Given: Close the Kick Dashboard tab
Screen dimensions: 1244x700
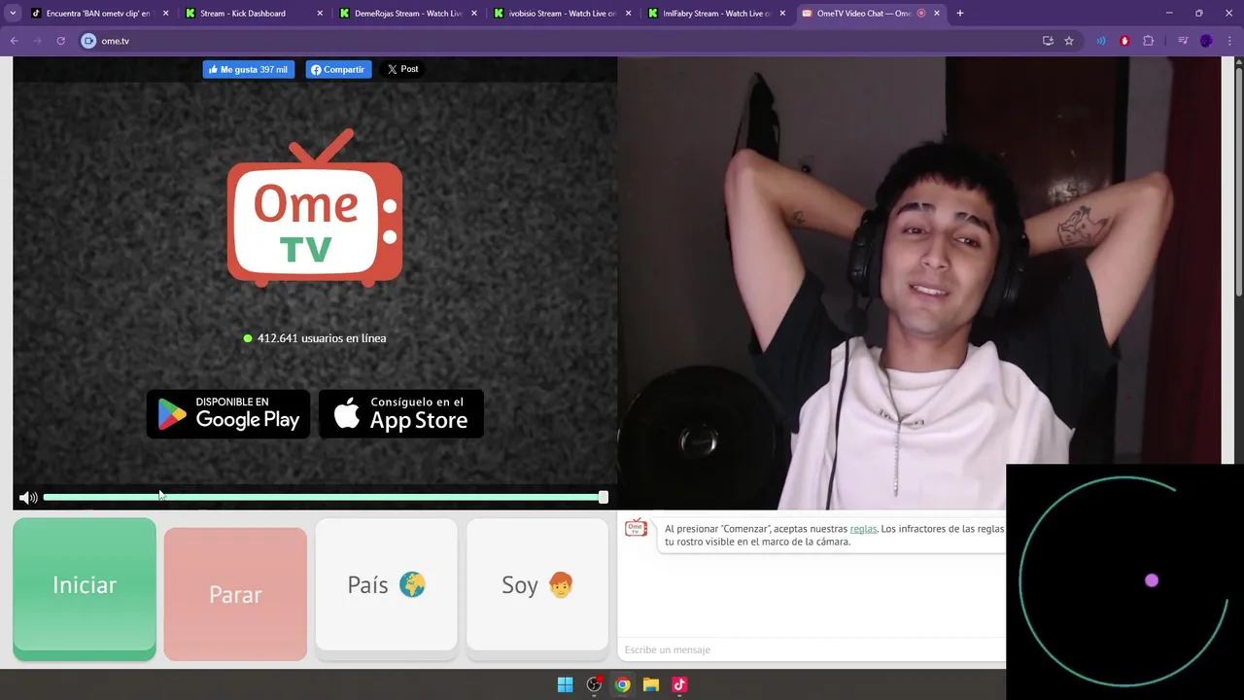Looking at the screenshot, I should (x=320, y=14).
